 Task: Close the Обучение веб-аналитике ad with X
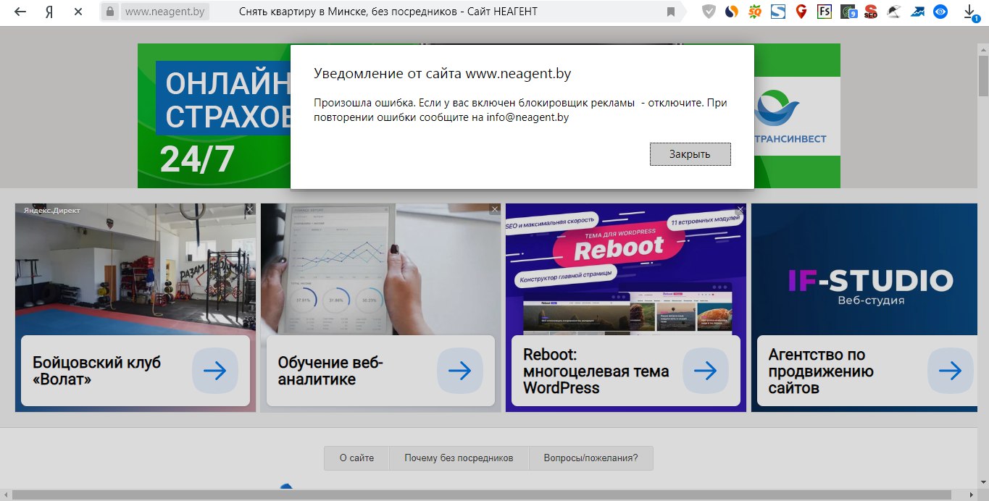495,209
